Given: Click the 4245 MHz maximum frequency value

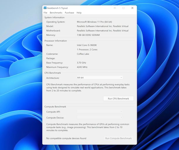Looking at the screenshot, I should pos(82,67).
